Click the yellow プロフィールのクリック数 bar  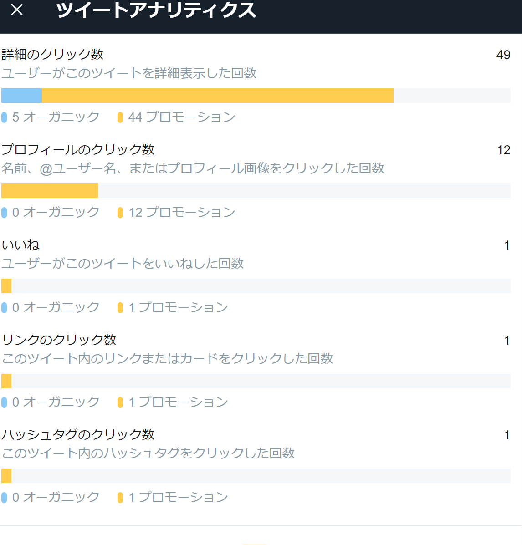50,191
